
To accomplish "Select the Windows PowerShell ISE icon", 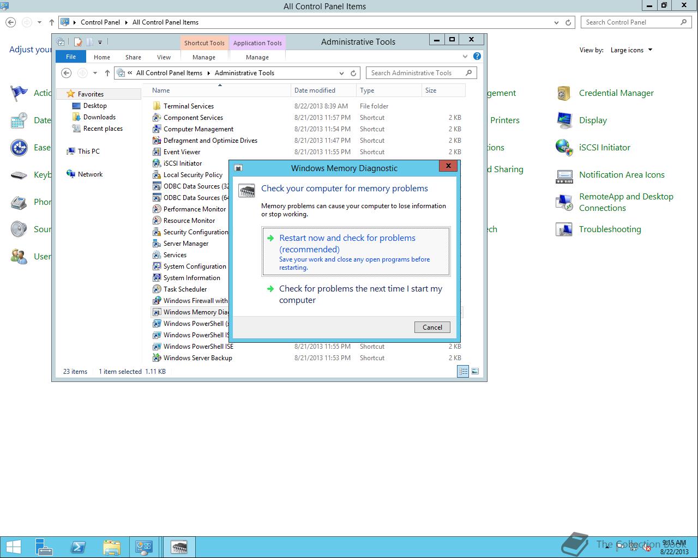I will 157,347.
